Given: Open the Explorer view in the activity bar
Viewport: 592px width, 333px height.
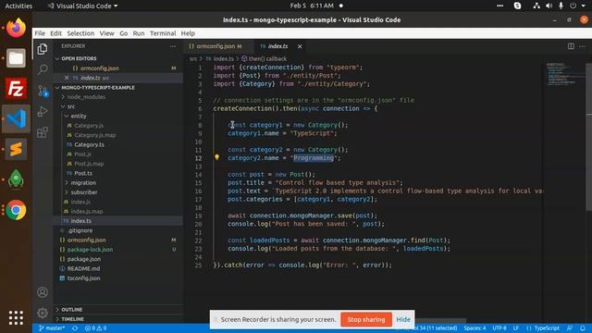Looking at the screenshot, I should 43,49.
